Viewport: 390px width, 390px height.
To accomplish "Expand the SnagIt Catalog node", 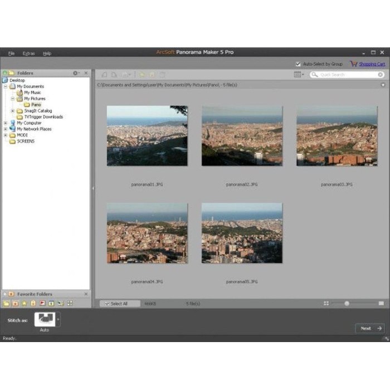I will [12, 111].
